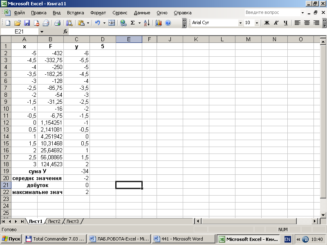Click the Excel workbook icon in the menu bar

point(7,13)
